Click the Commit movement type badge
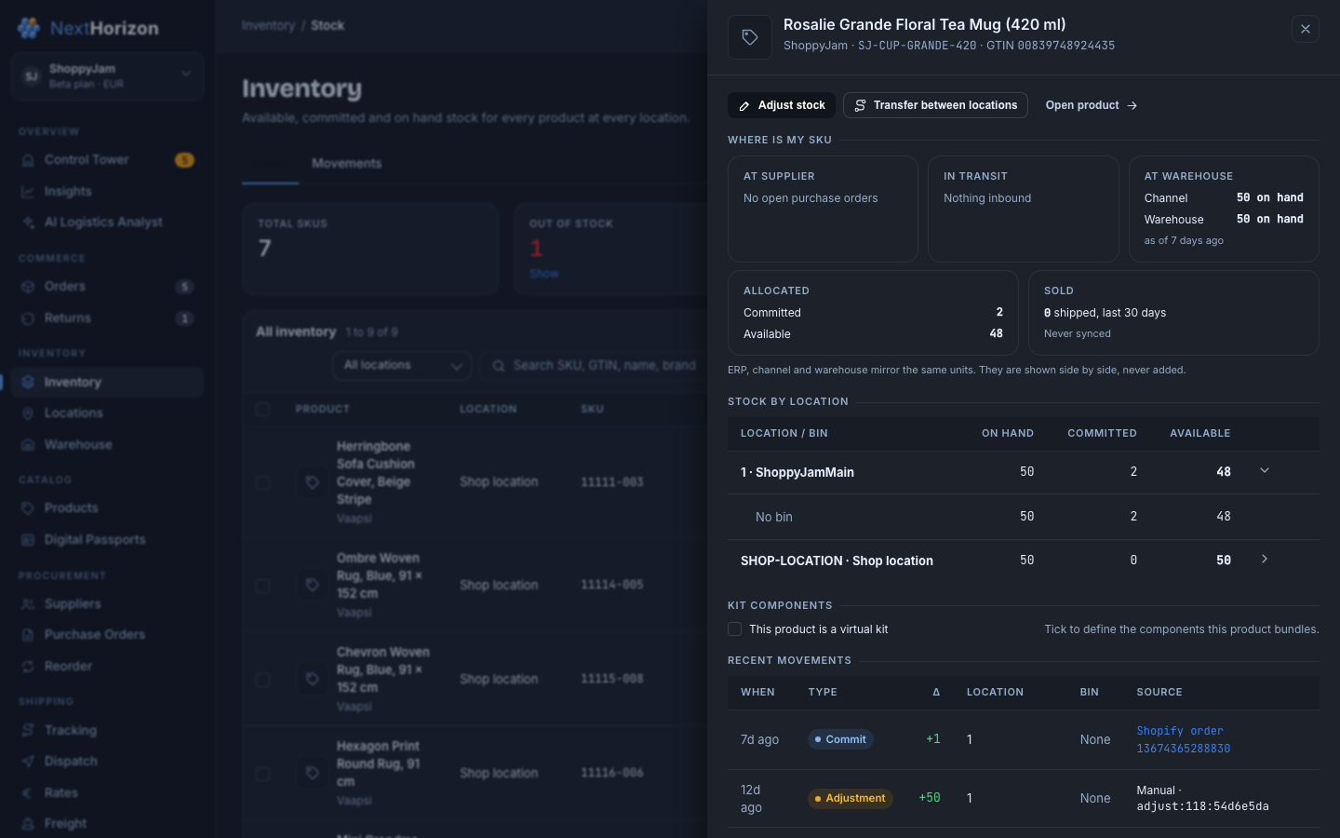The width and height of the screenshot is (1340, 838). [x=840, y=739]
